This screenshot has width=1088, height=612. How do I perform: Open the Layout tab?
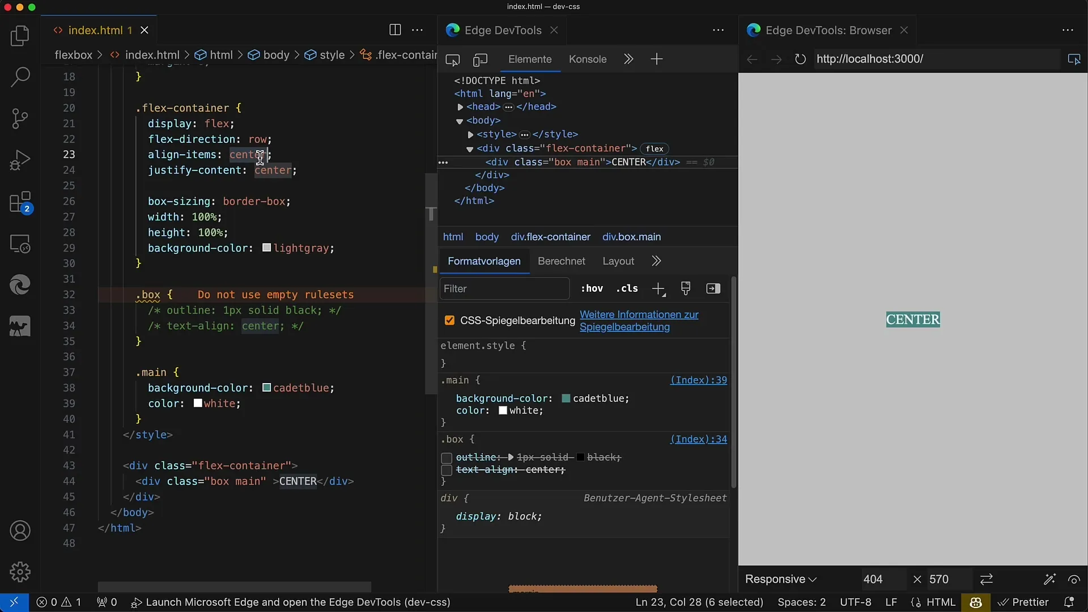618,261
